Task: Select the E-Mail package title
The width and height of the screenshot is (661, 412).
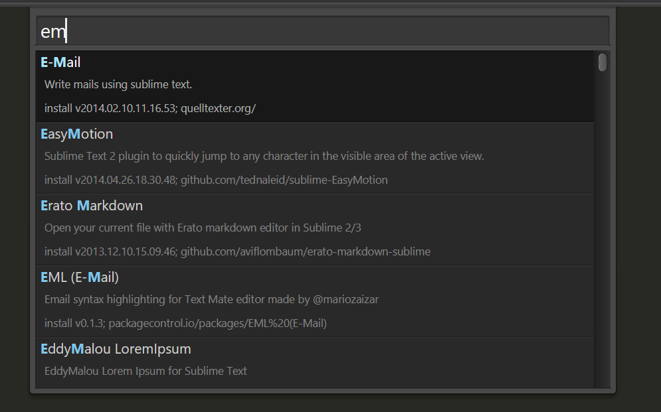Action: click(x=60, y=62)
